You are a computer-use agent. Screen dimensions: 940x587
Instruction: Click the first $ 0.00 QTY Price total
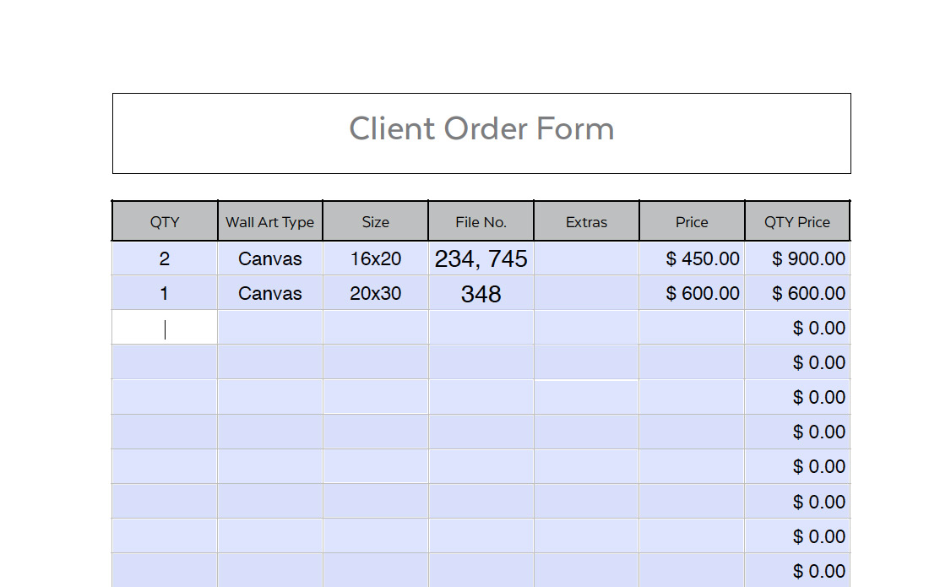797,328
